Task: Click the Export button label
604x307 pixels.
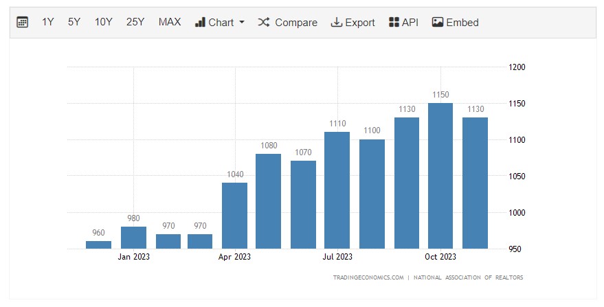Action: click(x=360, y=23)
